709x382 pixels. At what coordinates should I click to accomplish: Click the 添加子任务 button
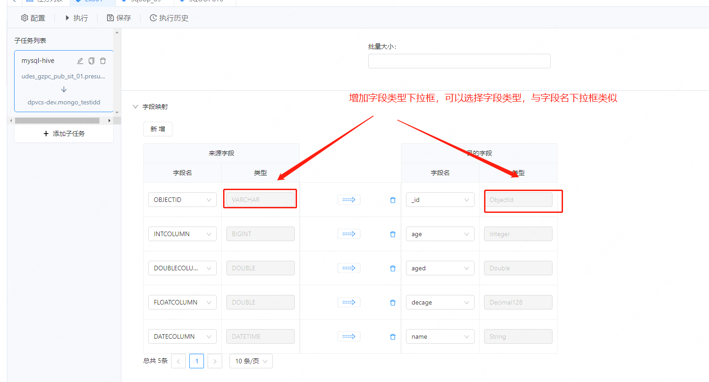(63, 133)
